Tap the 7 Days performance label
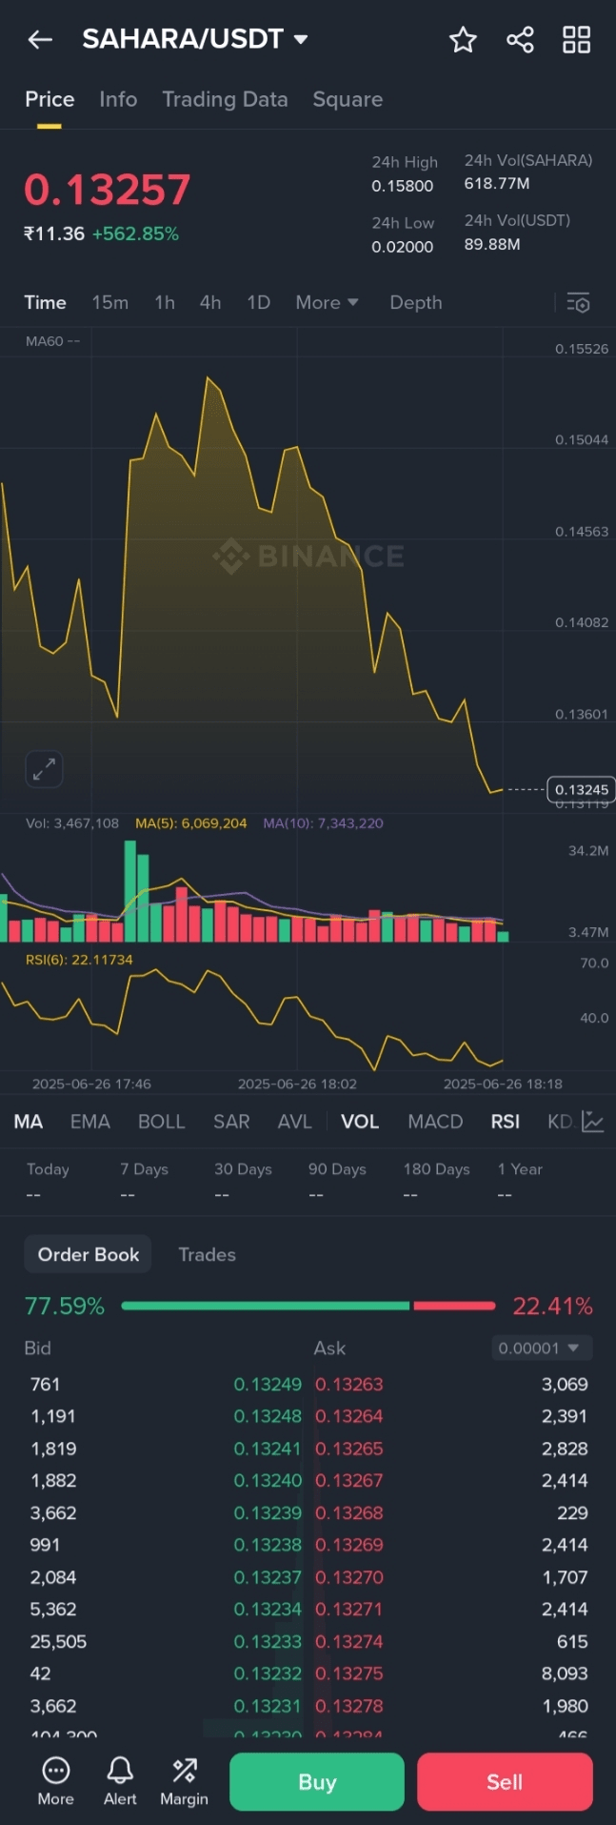 coord(144,1169)
